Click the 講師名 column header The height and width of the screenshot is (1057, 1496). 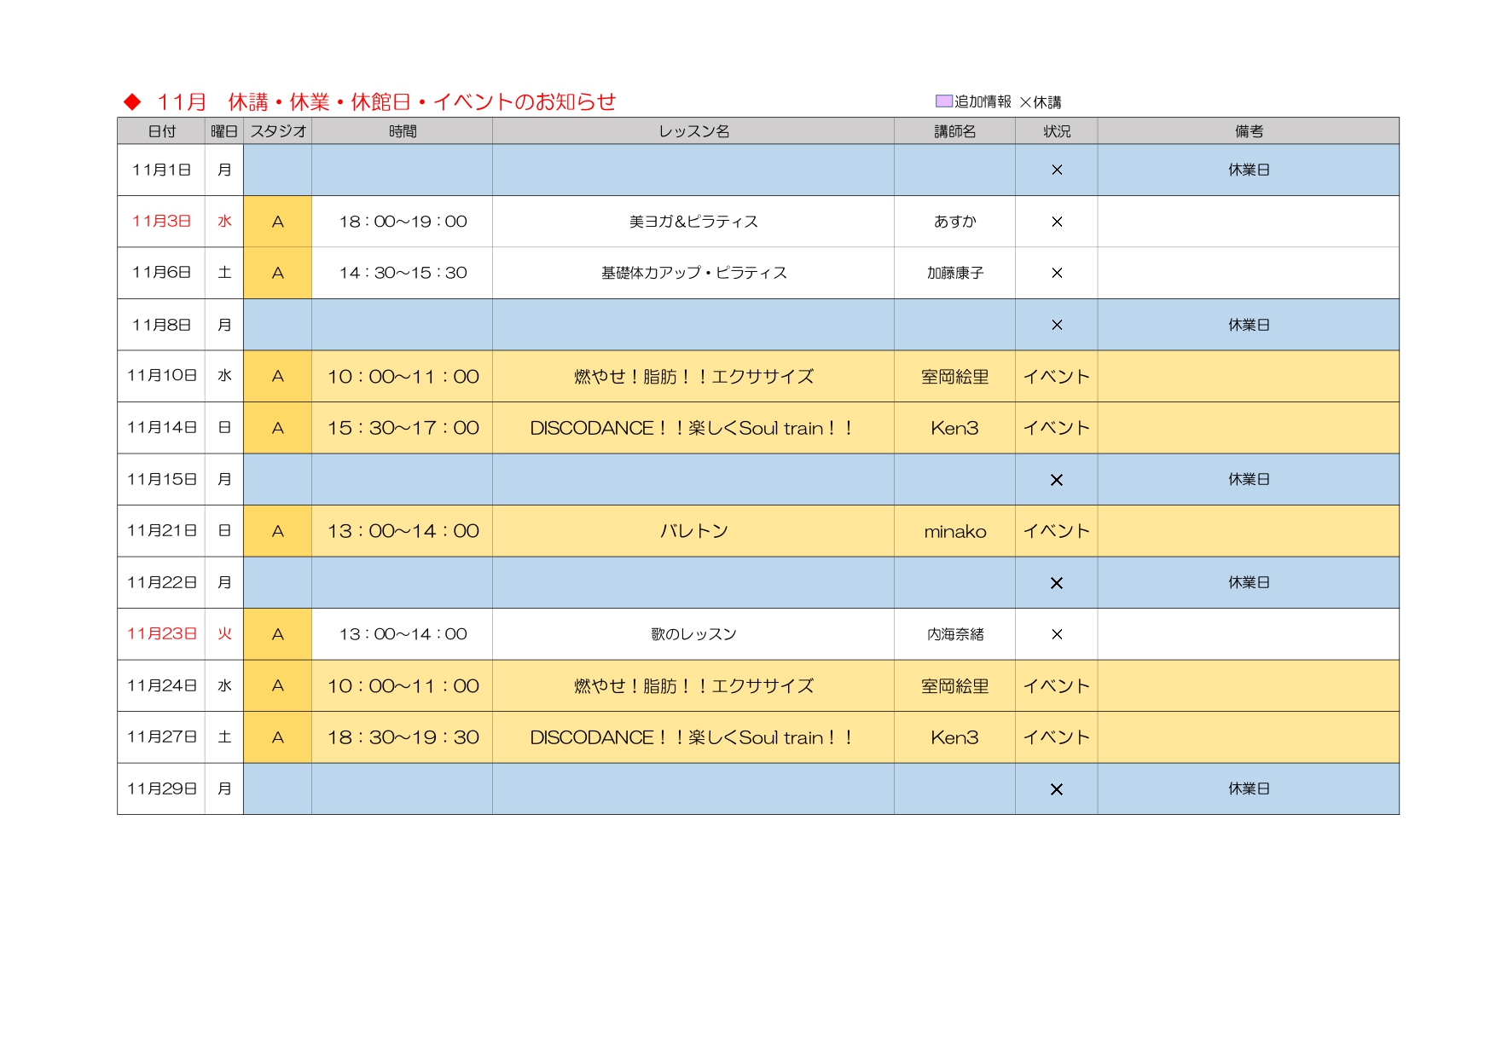[x=954, y=131]
